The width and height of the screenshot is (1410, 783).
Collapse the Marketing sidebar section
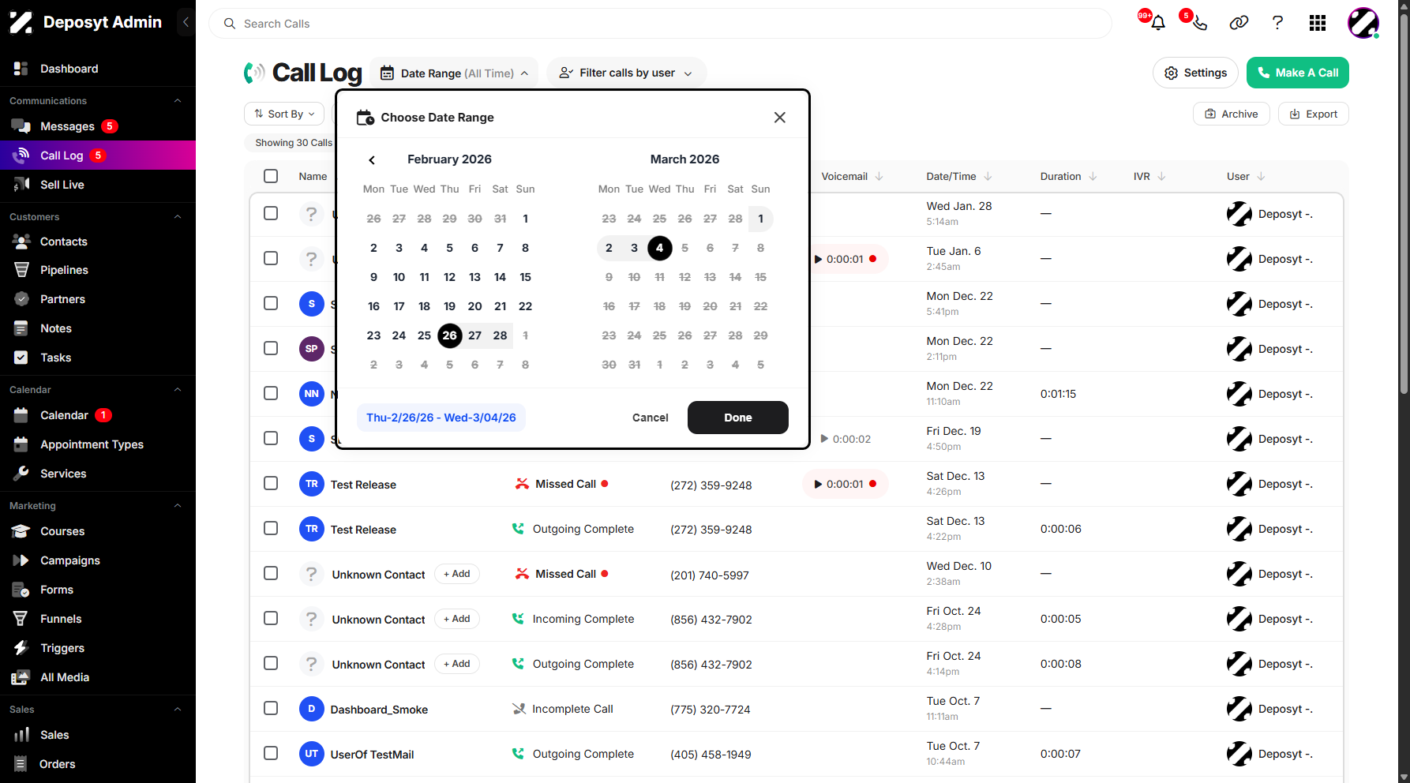click(178, 506)
